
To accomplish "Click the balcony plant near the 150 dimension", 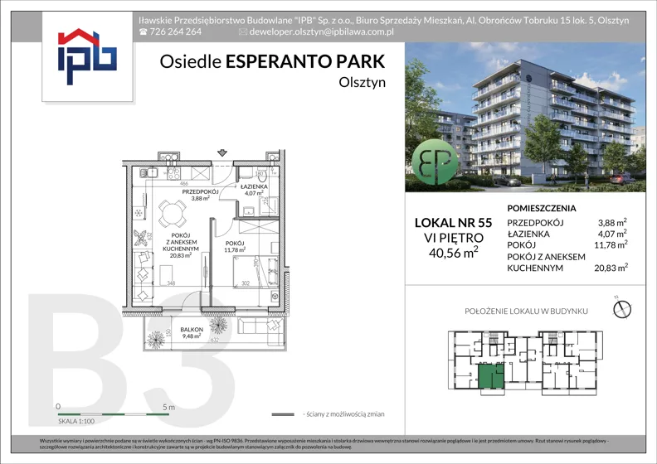I will click(x=156, y=340).
